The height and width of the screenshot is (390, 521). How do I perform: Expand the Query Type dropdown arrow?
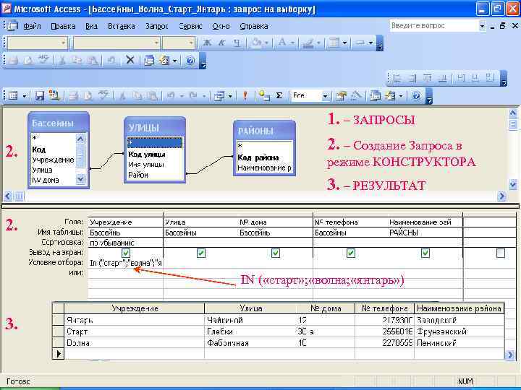(x=230, y=96)
